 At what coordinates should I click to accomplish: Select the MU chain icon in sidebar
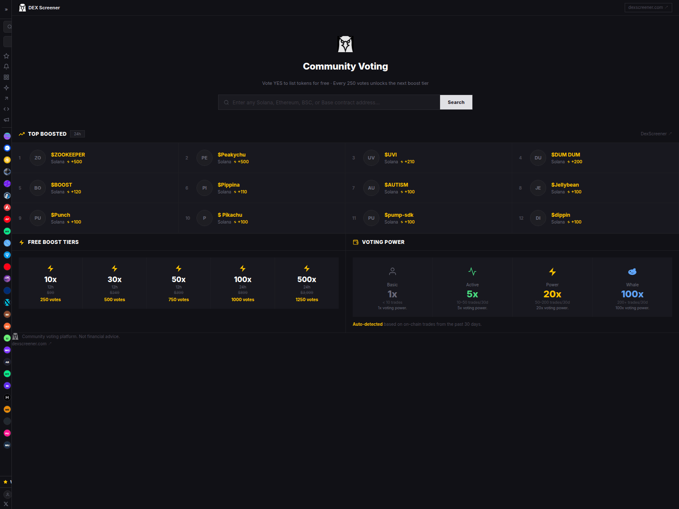pyautogui.click(x=7, y=445)
